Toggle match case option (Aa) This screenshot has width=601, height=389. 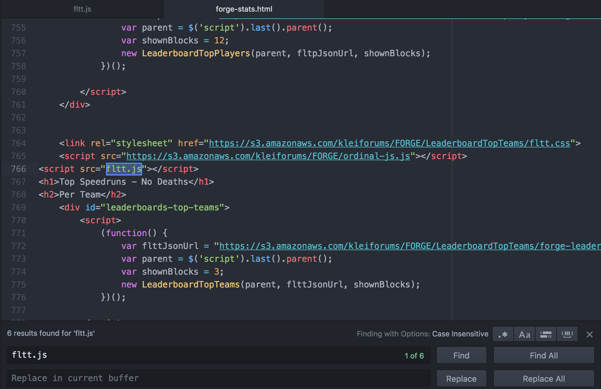tap(524, 334)
